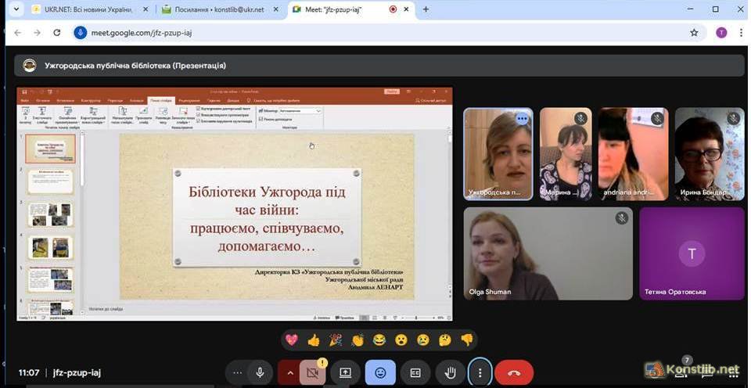
Task: Toggle the emoji reactions bar button
Action: pyautogui.click(x=380, y=372)
